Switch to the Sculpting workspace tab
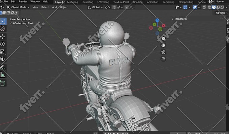This screenshot has height=134, width=229. click(x=88, y=2)
